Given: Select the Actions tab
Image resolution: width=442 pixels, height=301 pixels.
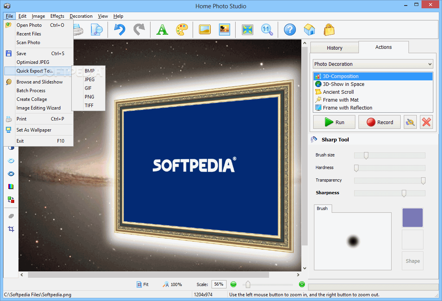Looking at the screenshot, I should pyautogui.click(x=383, y=47).
